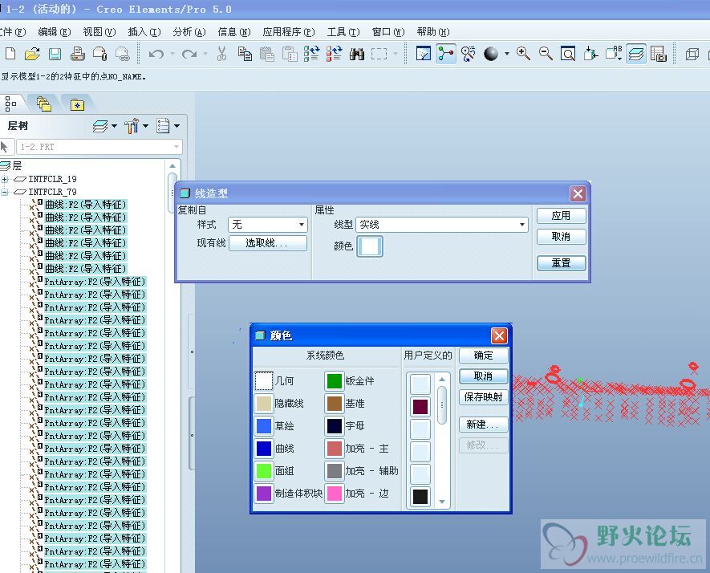710x573 pixels.
Task: Click 取消 in the line style dialog
Action: pos(561,237)
